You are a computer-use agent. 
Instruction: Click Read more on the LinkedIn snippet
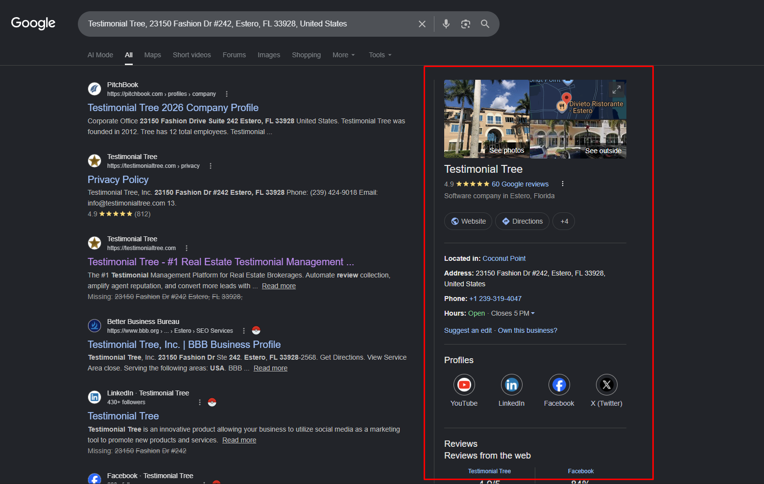coord(239,440)
